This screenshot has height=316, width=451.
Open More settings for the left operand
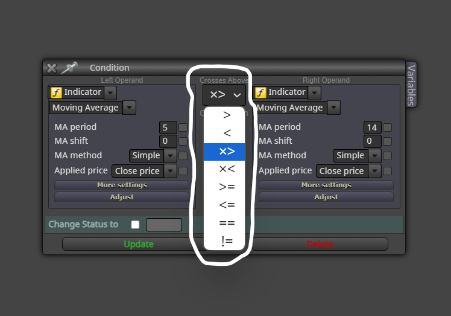tap(122, 185)
